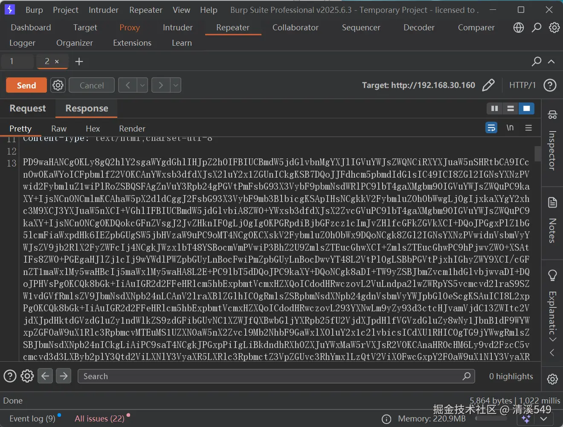Open search settings gear
Screen dimensions: 563x427
[x=27, y=376]
